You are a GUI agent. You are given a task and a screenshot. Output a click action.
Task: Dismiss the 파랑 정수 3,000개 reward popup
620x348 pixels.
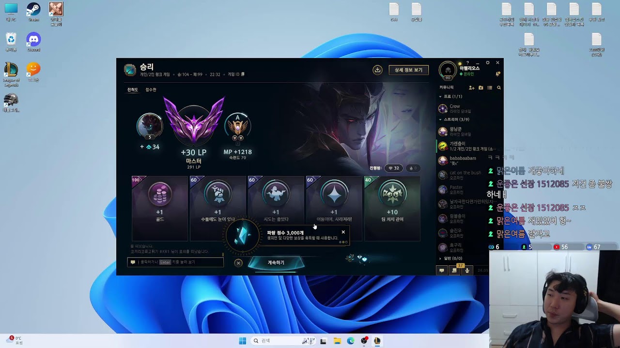tap(343, 232)
